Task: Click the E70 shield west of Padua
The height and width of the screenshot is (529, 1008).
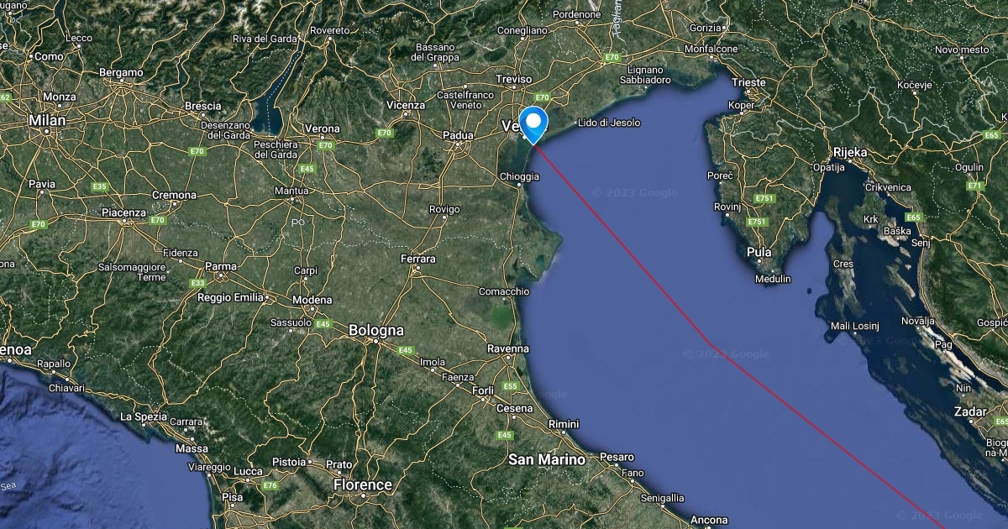Action: click(385, 133)
